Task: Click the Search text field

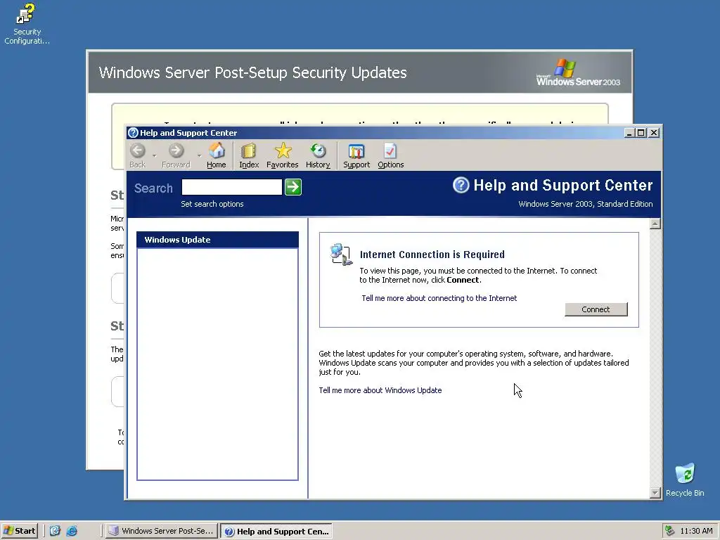Action: pos(232,187)
